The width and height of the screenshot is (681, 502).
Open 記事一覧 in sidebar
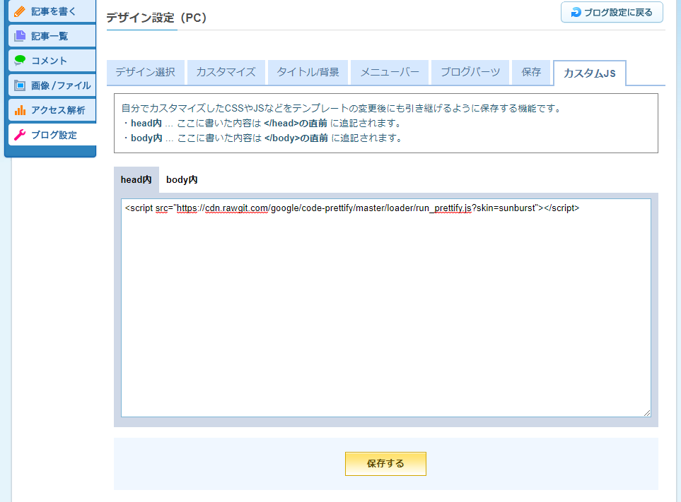pos(52,36)
